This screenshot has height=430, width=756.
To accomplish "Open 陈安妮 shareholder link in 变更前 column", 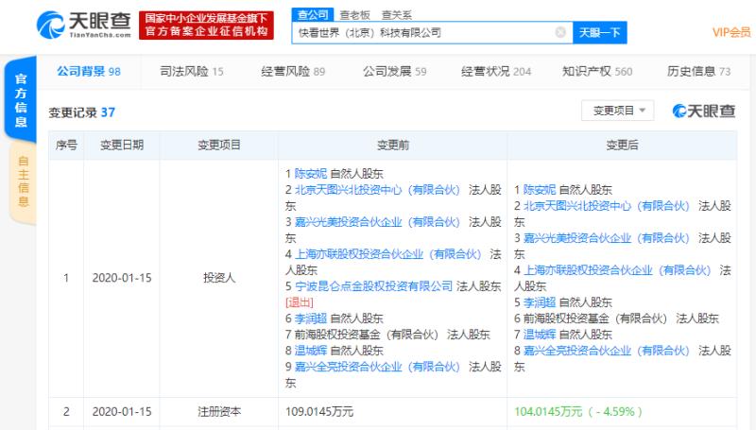I will click(311, 174).
